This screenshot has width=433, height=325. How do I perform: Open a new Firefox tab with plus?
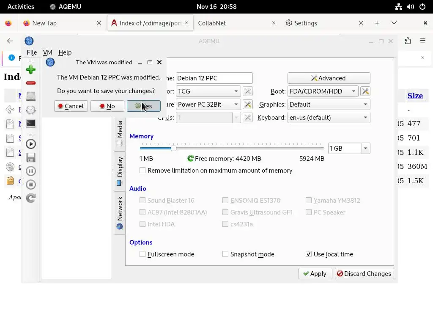point(377,23)
